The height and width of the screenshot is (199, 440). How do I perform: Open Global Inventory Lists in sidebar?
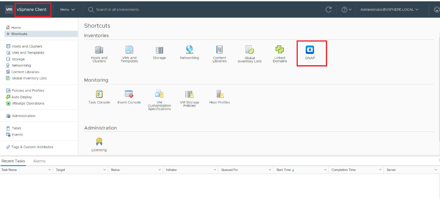point(26,78)
